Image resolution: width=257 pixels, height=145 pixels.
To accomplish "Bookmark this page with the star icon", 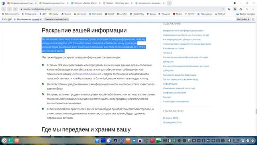I will pyautogui.click(x=223, y=9).
